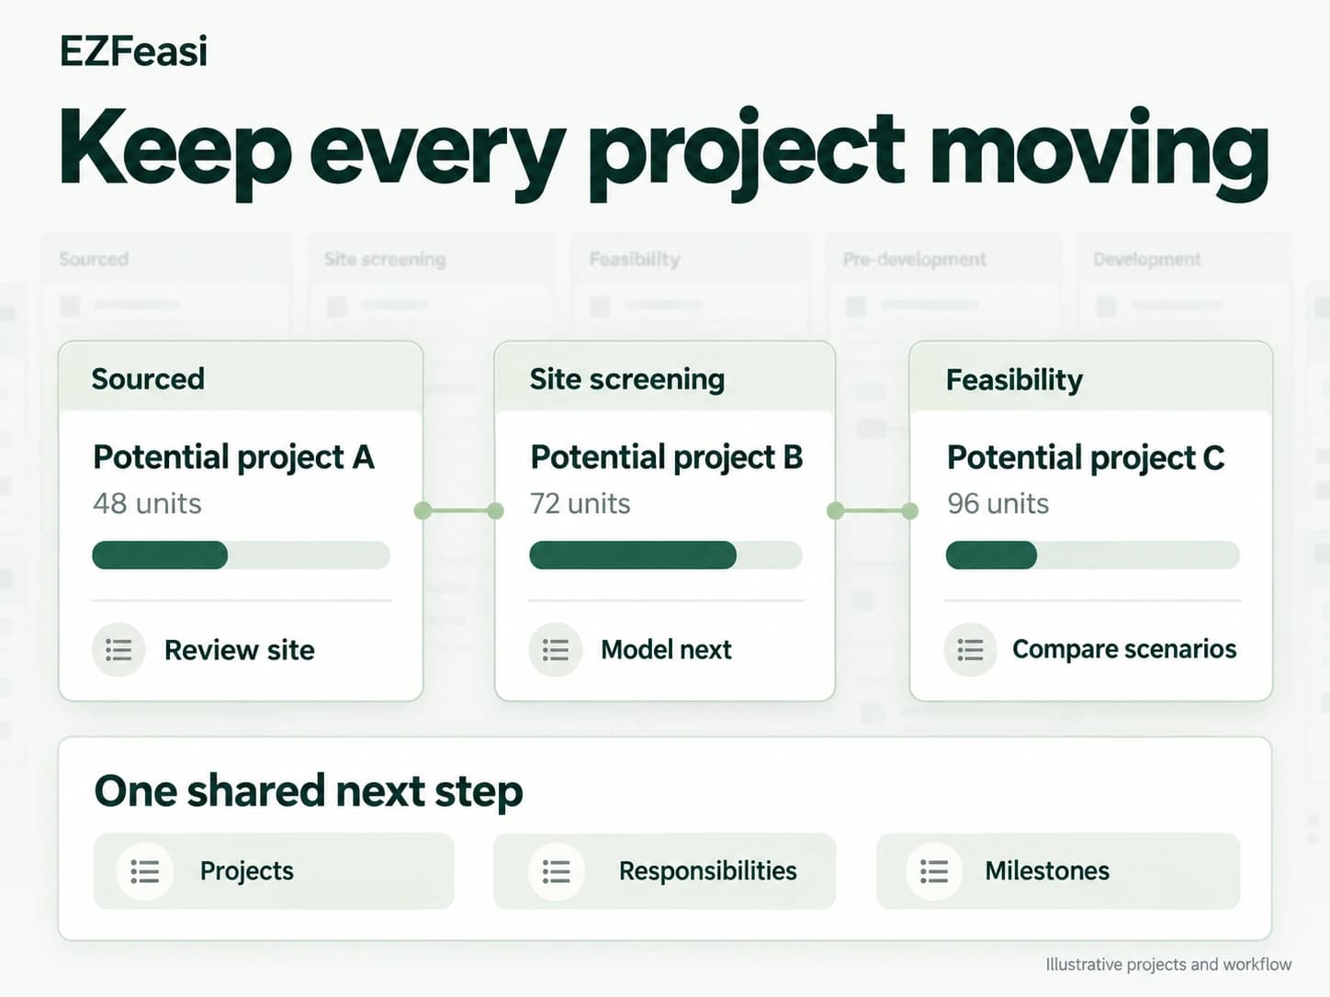Click the list icon beside Model next

(x=556, y=650)
